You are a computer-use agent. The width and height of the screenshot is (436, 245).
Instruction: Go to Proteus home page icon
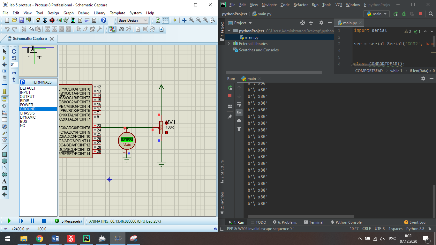[x=38, y=20]
